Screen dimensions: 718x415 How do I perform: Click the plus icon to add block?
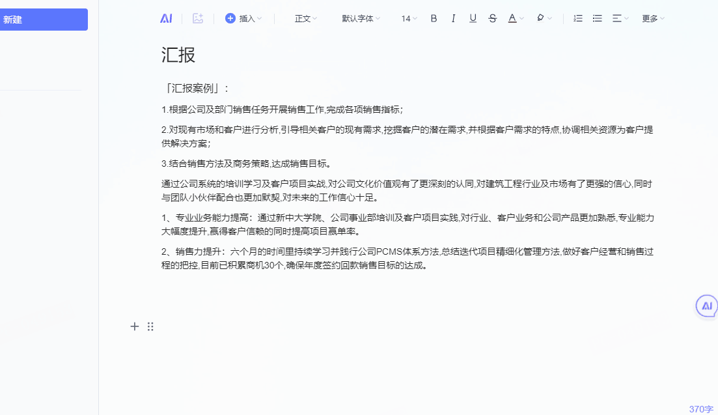point(135,326)
